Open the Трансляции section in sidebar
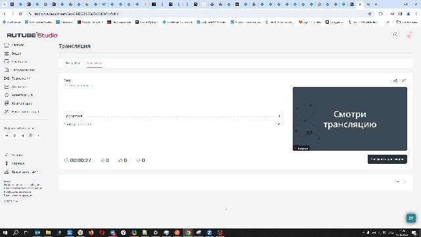 click(x=17, y=78)
